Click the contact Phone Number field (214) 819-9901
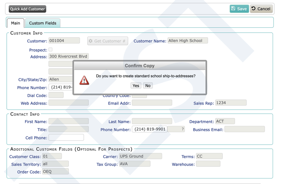 [x=149, y=129]
